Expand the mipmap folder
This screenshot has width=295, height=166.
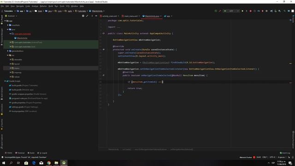pos(10,72)
